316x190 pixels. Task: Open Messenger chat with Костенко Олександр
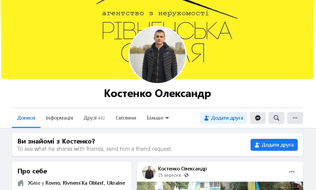click(258, 118)
